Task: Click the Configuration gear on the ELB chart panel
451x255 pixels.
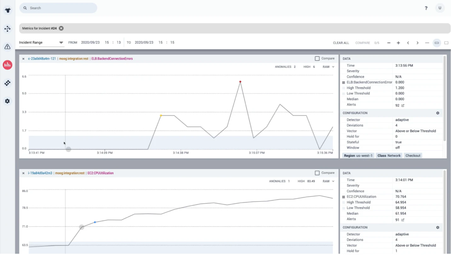Action: pos(437,113)
